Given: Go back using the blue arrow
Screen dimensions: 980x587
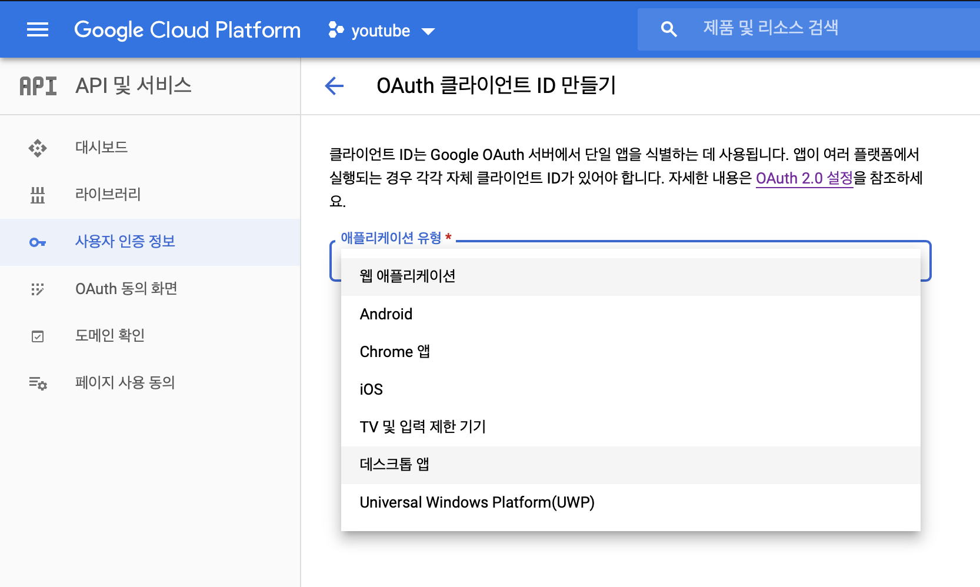Looking at the screenshot, I should pos(334,86).
